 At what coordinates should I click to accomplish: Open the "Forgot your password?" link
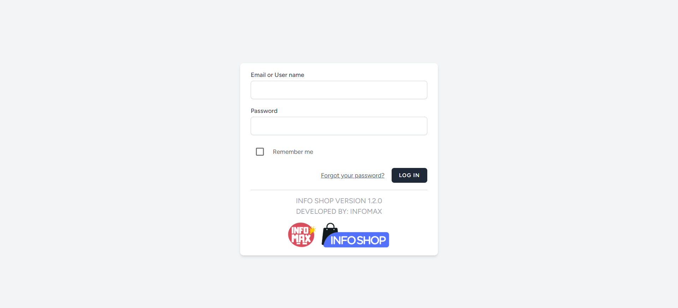click(x=352, y=175)
